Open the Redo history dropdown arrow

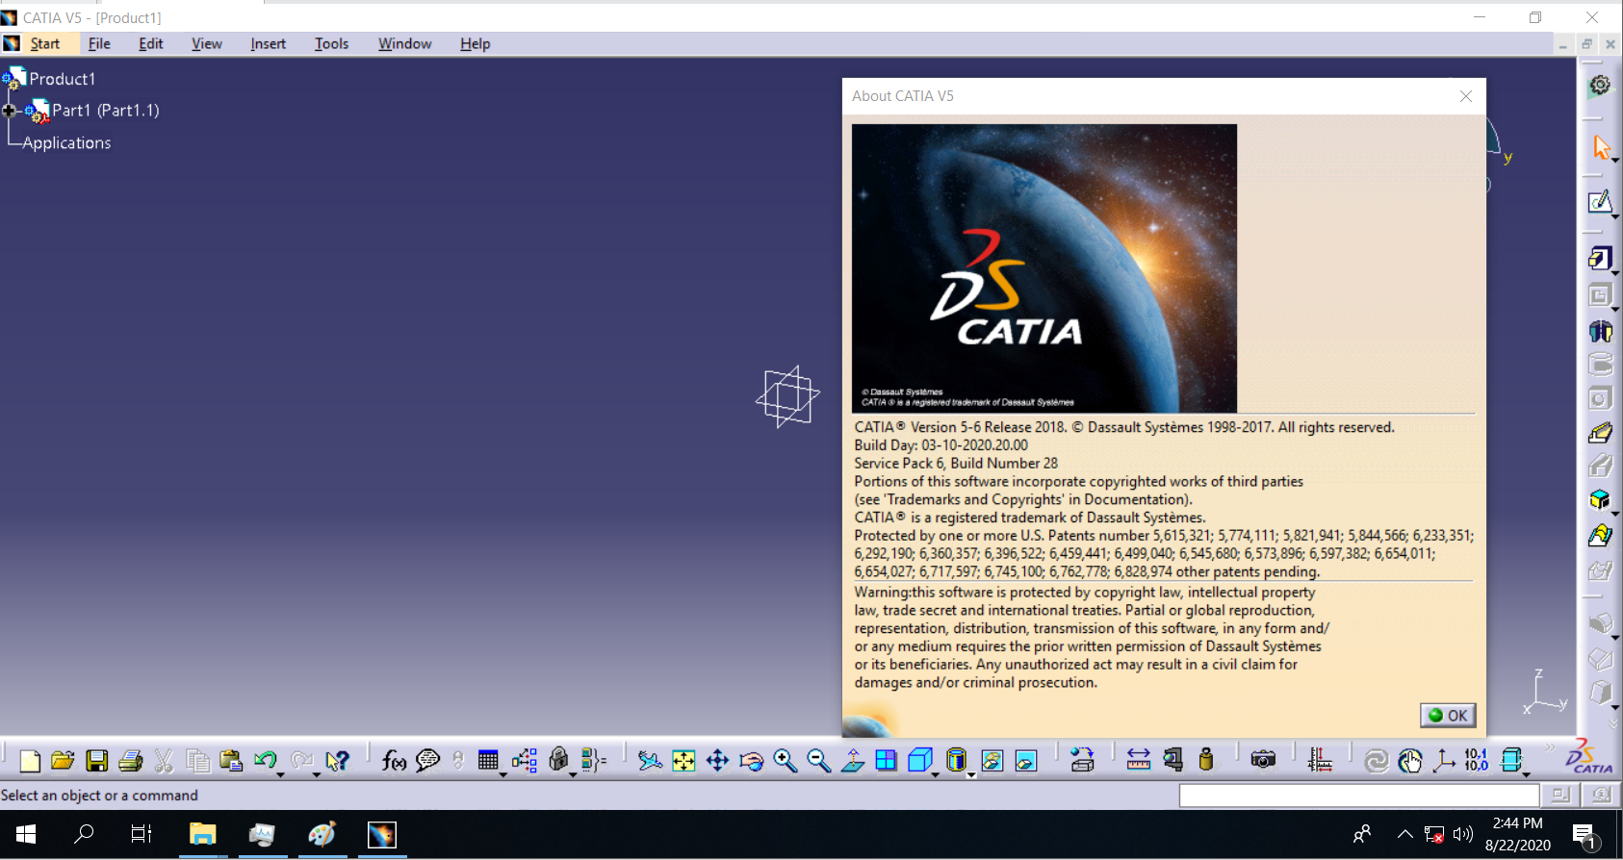[317, 774]
